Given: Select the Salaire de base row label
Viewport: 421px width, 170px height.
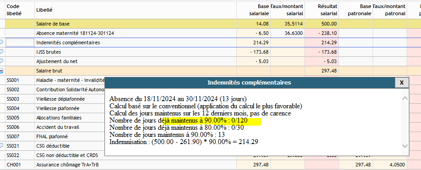Looking at the screenshot, I should pyautogui.click(x=53, y=24).
